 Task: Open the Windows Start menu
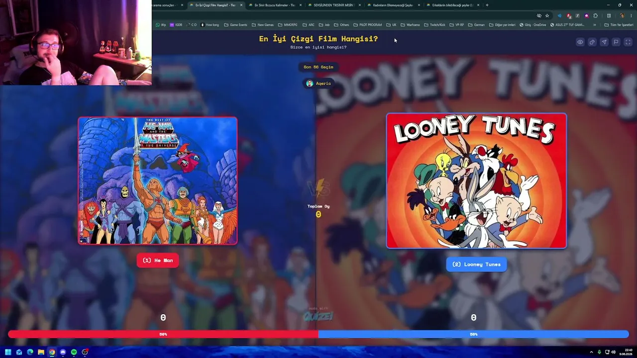tap(8, 352)
